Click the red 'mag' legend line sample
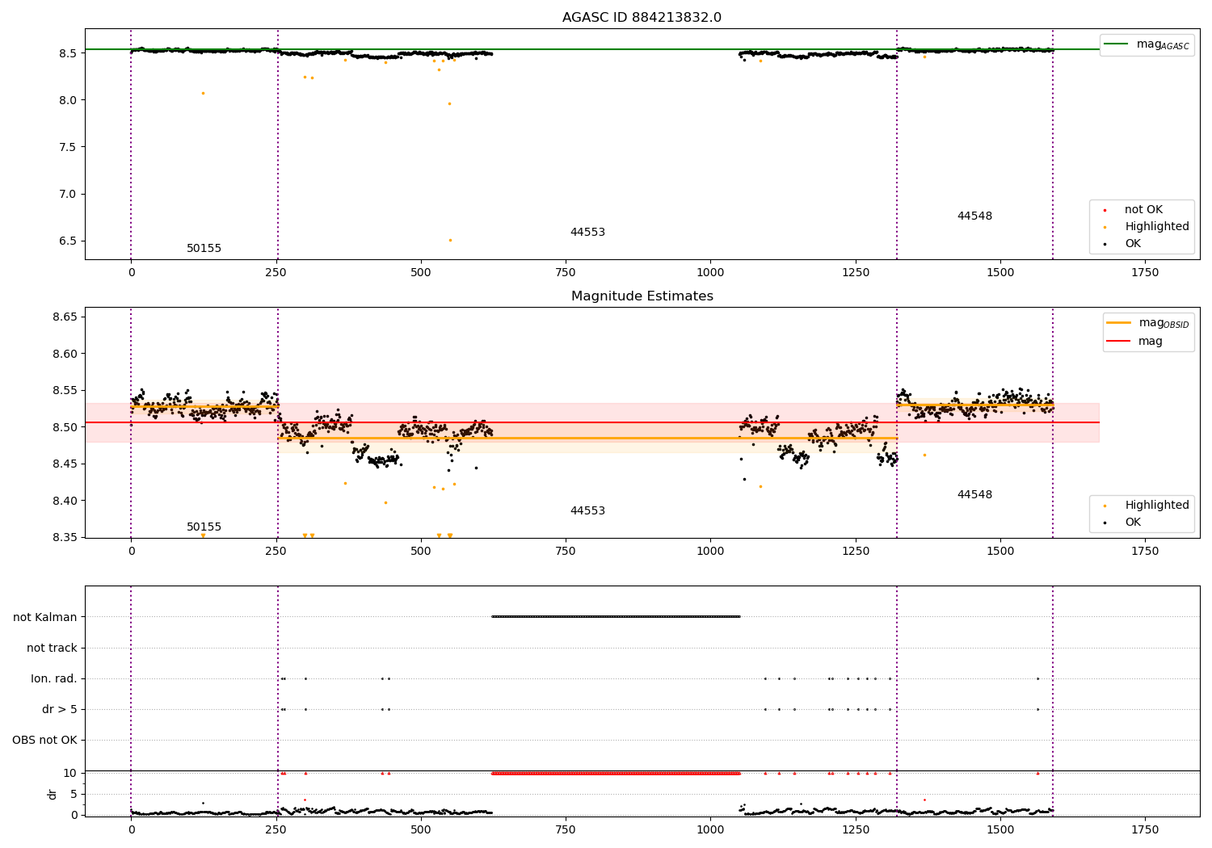This screenshot has height=848, width=1212. 1118,341
